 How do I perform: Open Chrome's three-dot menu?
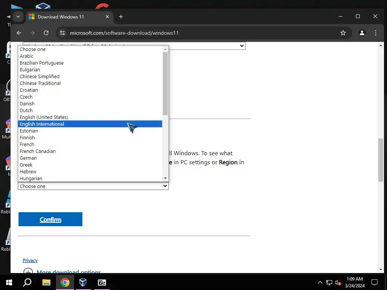pyautogui.click(x=375, y=33)
